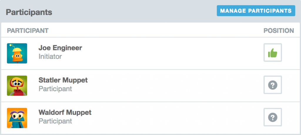The image size is (301, 135).
Task: Open Waldorf Muppet's name link
Action: 65,112
